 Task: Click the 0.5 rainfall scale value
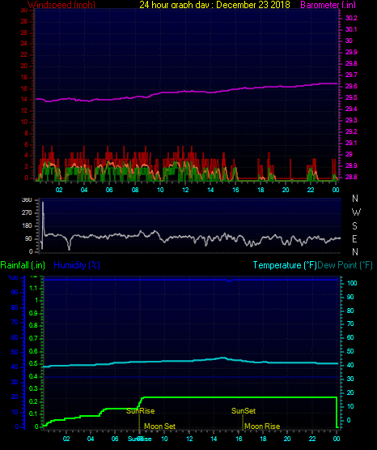pos(33,363)
